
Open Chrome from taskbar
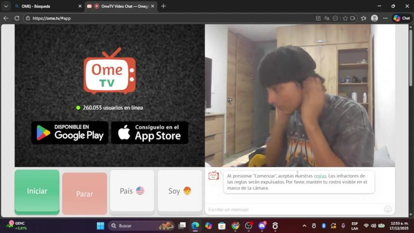point(235,226)
